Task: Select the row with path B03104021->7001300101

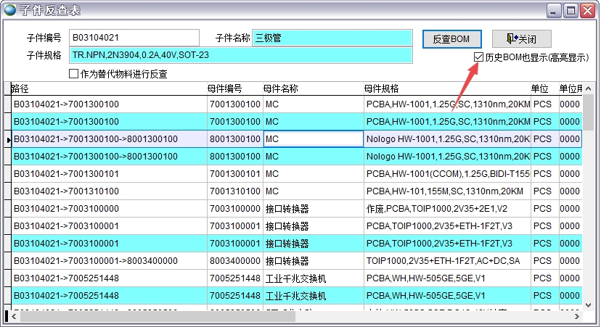Action: coord(109,174)
